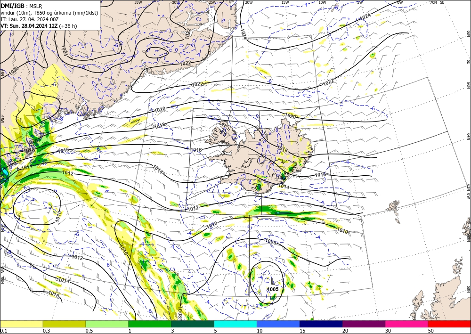Click the navy 15–20 legend color segment
This screenshot has height=334, width=471.
click(321, 324)
